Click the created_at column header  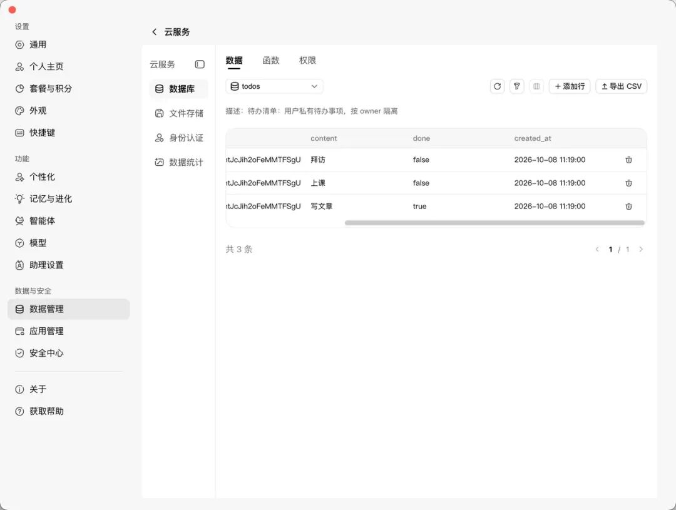point(533,138)
